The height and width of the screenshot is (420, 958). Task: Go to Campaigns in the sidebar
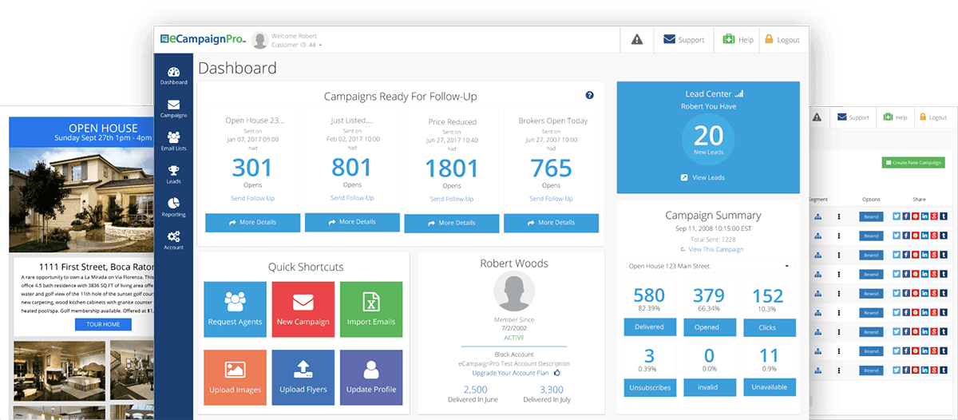point(173,109)
